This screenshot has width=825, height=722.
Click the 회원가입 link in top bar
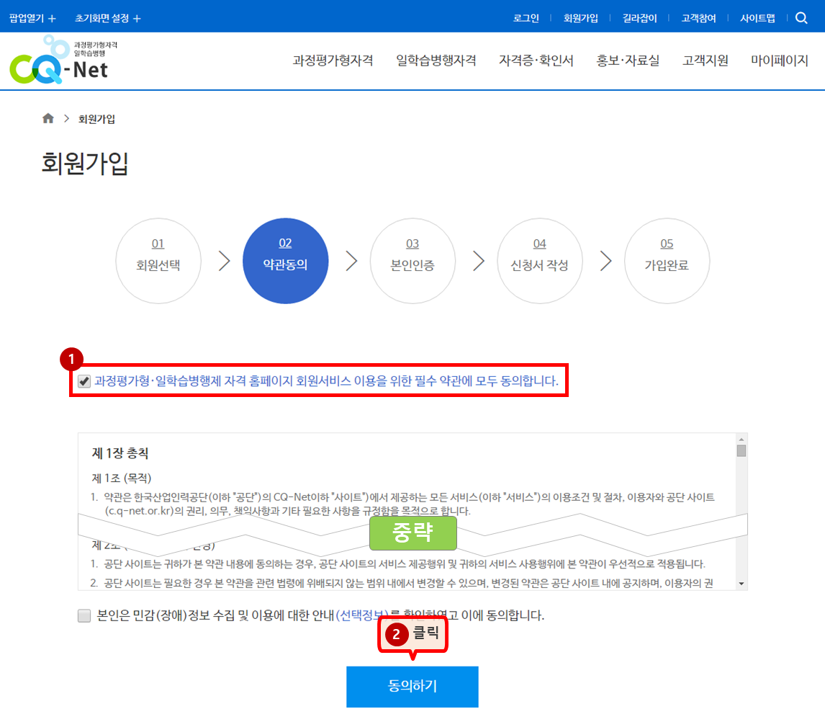581,19
